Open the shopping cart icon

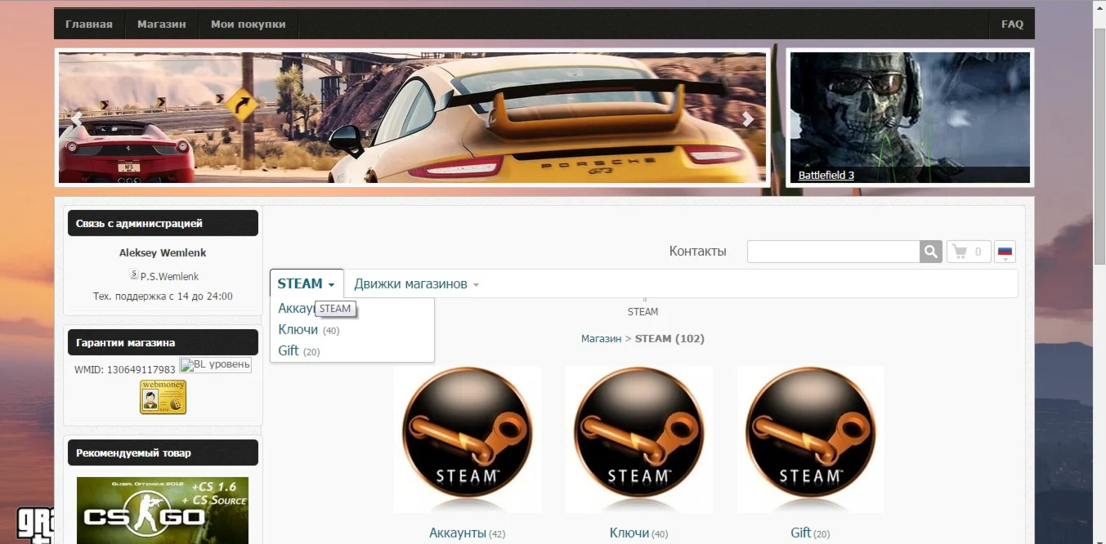[969, 252]
